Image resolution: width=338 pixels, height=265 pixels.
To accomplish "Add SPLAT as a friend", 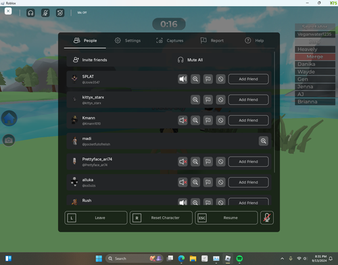I will click(248, 79).
